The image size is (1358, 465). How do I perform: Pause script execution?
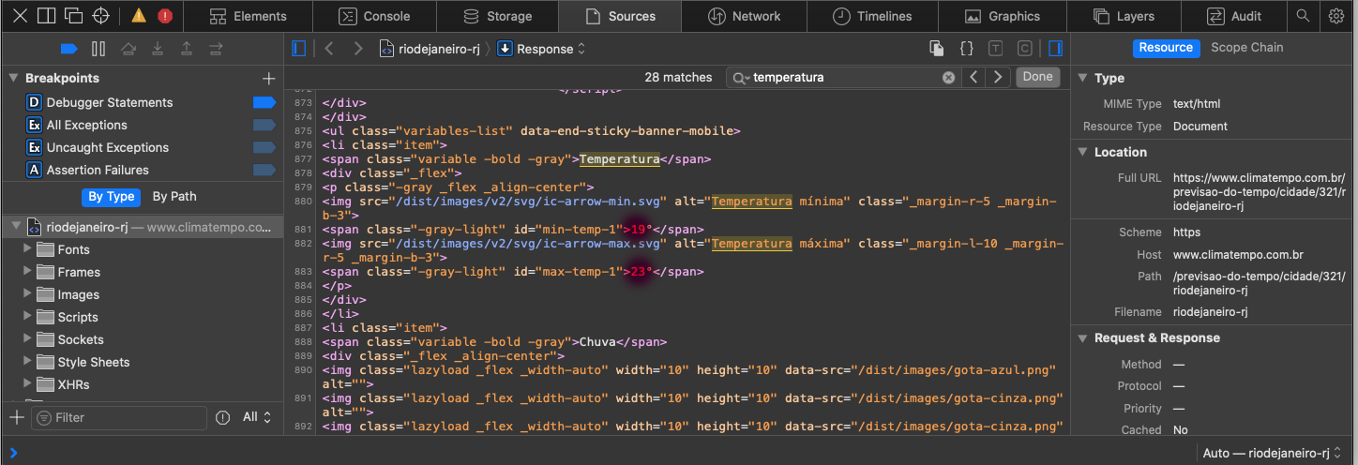(98, 48)
